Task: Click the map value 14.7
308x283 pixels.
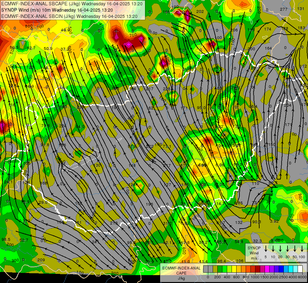Action: point(221,203)
